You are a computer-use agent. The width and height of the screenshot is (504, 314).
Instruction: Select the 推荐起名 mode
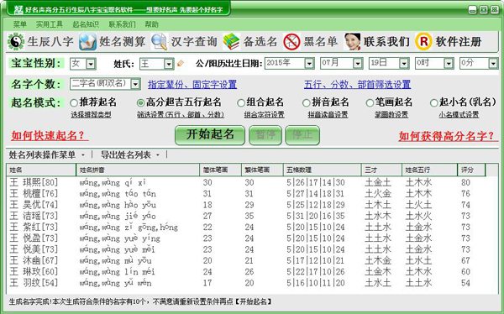(74, 102)
